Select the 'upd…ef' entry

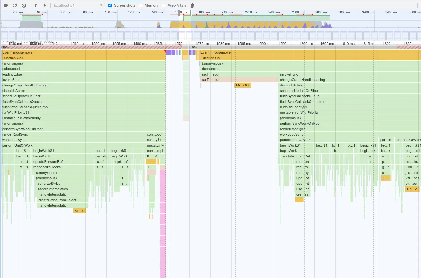[x=122, y=162]
